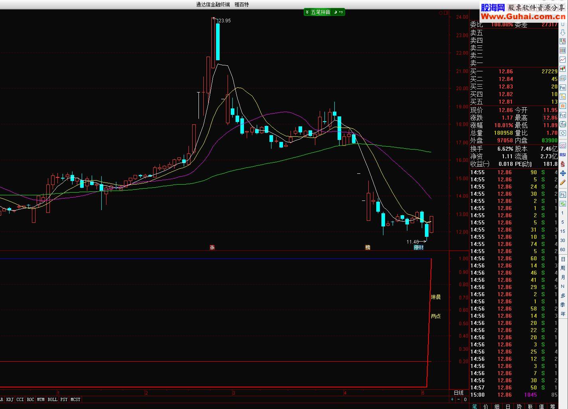Pick the pencil drawing tool icon
568x409 pixels.
pos(563,182)
